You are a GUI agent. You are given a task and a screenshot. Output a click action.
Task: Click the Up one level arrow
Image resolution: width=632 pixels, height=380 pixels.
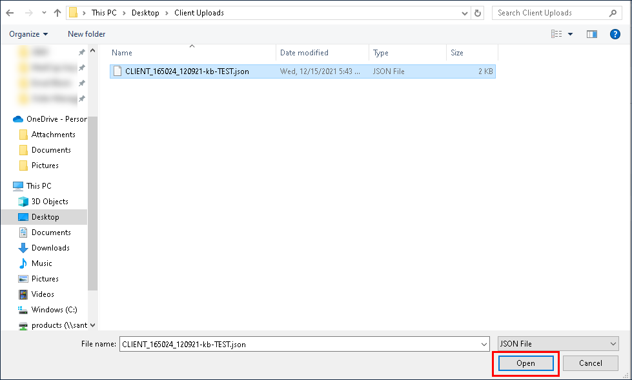point(57,13)
